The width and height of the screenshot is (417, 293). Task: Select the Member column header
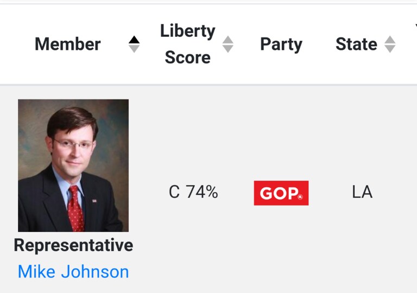click(67, 44)
